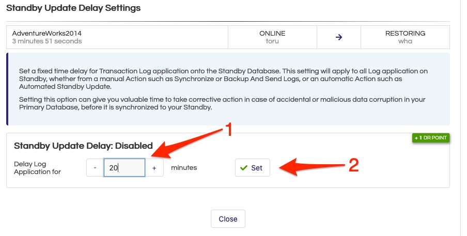Click the "minutes" unit label
This screenshot has height=236, width=467.
coord(184,168)
